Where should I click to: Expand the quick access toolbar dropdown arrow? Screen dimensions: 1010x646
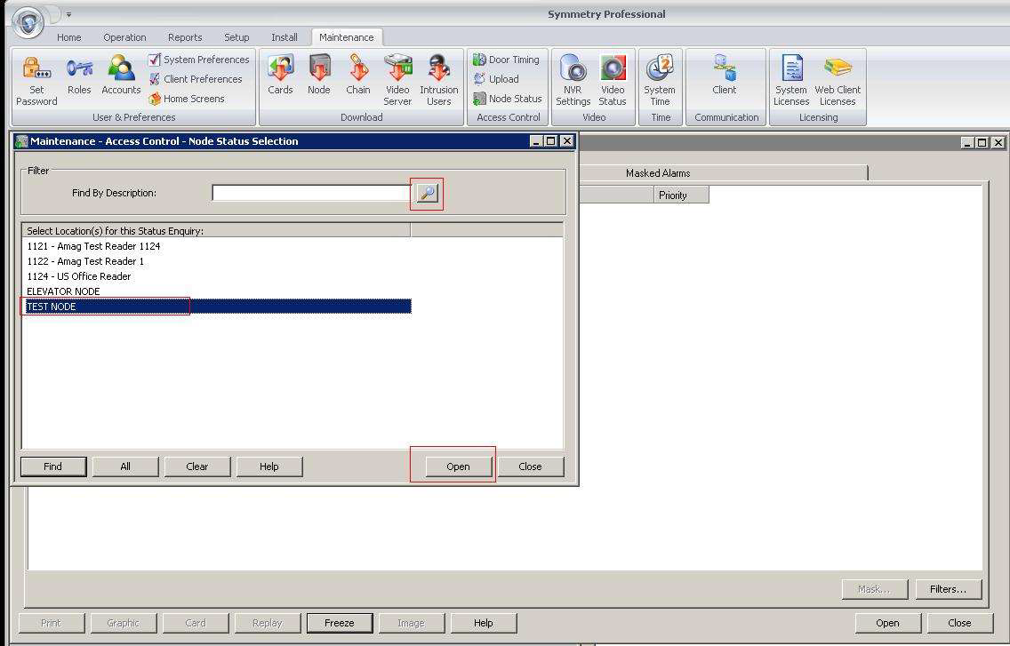pyautogui.click(x=69, y=14)
